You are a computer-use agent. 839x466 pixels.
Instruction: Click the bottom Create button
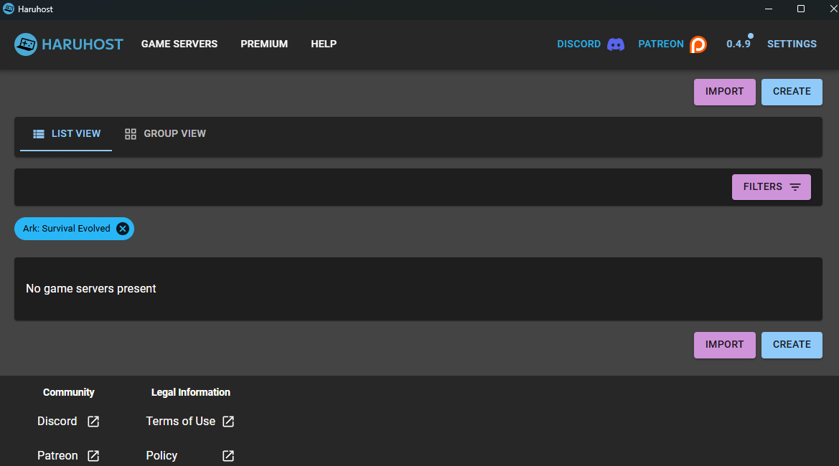coord(792,346)
